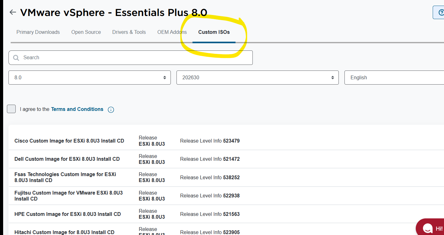
Task: Tick the Terms and Conditions agreement checkbox
Action: click(11, 109)
